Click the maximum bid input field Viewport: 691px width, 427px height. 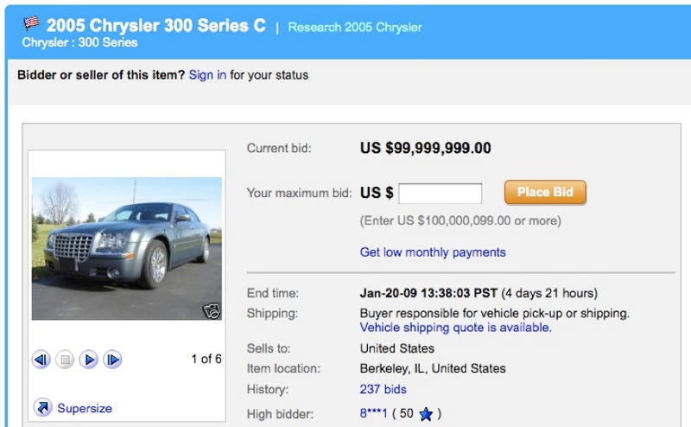(x=441, y=194)
